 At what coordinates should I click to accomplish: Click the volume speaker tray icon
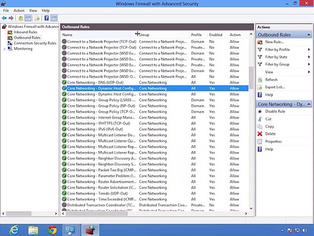point(305,230)
